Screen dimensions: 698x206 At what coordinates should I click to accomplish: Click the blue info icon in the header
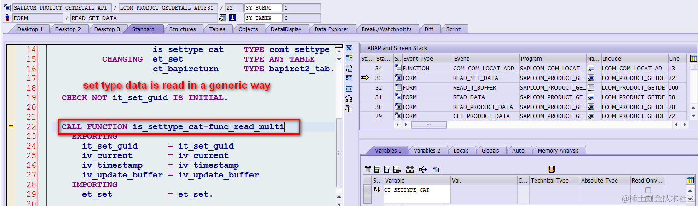pyautogui.click(x=232, y=18)
